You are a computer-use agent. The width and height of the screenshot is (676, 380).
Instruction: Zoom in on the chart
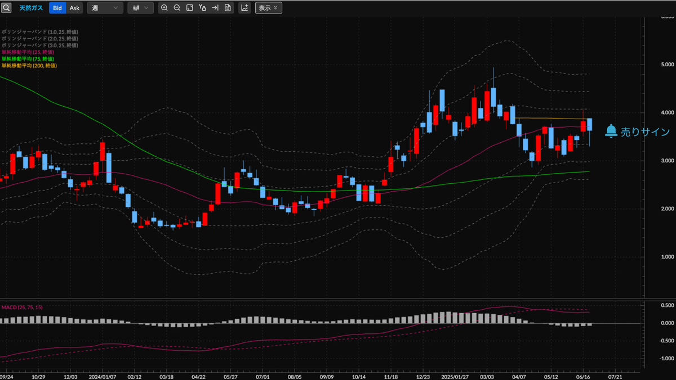164,8
